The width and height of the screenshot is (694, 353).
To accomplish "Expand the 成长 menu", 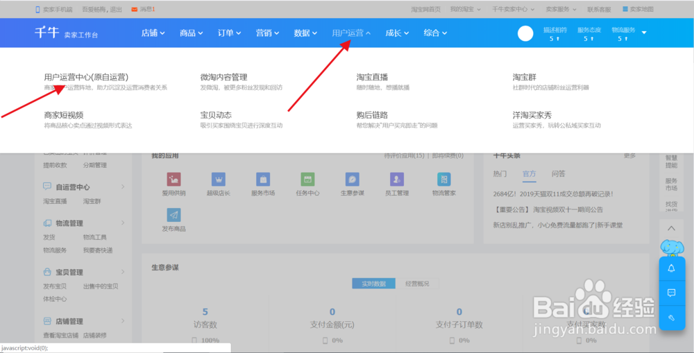I will [397, 33].
